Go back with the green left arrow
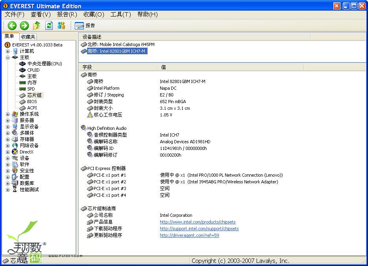 [12, 26]
